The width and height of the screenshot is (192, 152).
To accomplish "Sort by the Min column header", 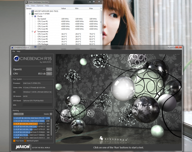I will click(x=82, y=8).
